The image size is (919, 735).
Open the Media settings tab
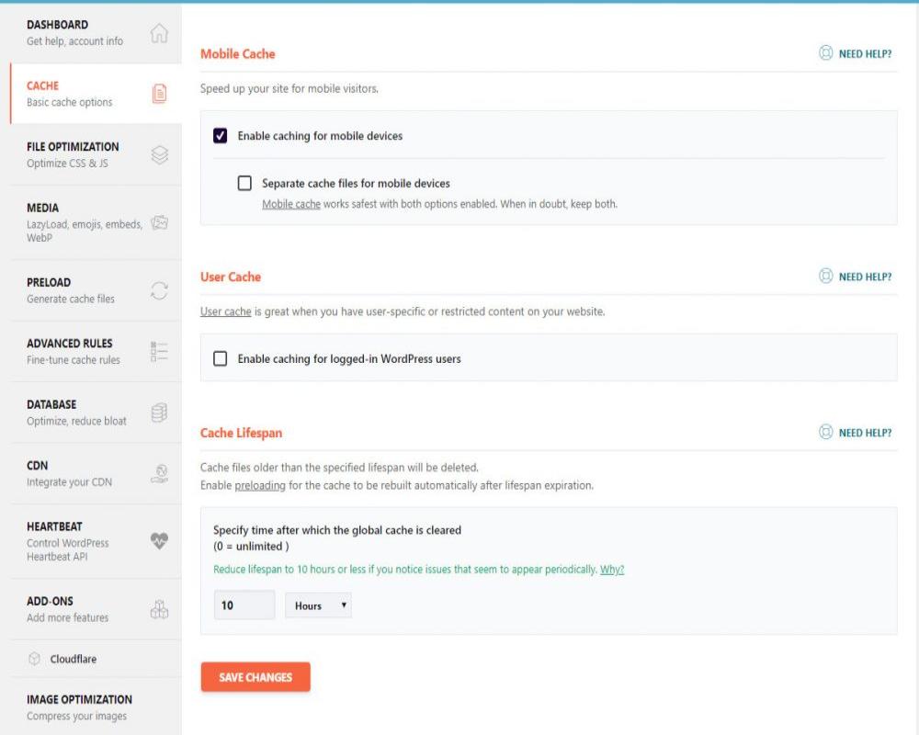[x=96, y=222]
